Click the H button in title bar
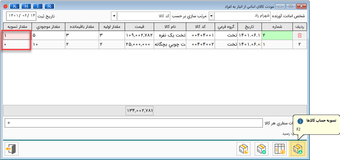This screenshot has width=340, height=160. click(x=26, y=6)
